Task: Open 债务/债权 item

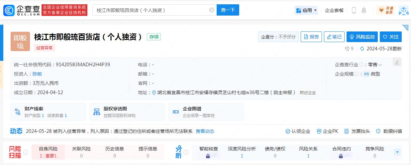Action: pos(275,152)
